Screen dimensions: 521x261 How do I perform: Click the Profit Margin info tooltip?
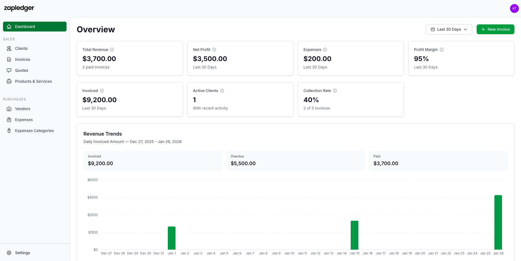coord(442,50)
